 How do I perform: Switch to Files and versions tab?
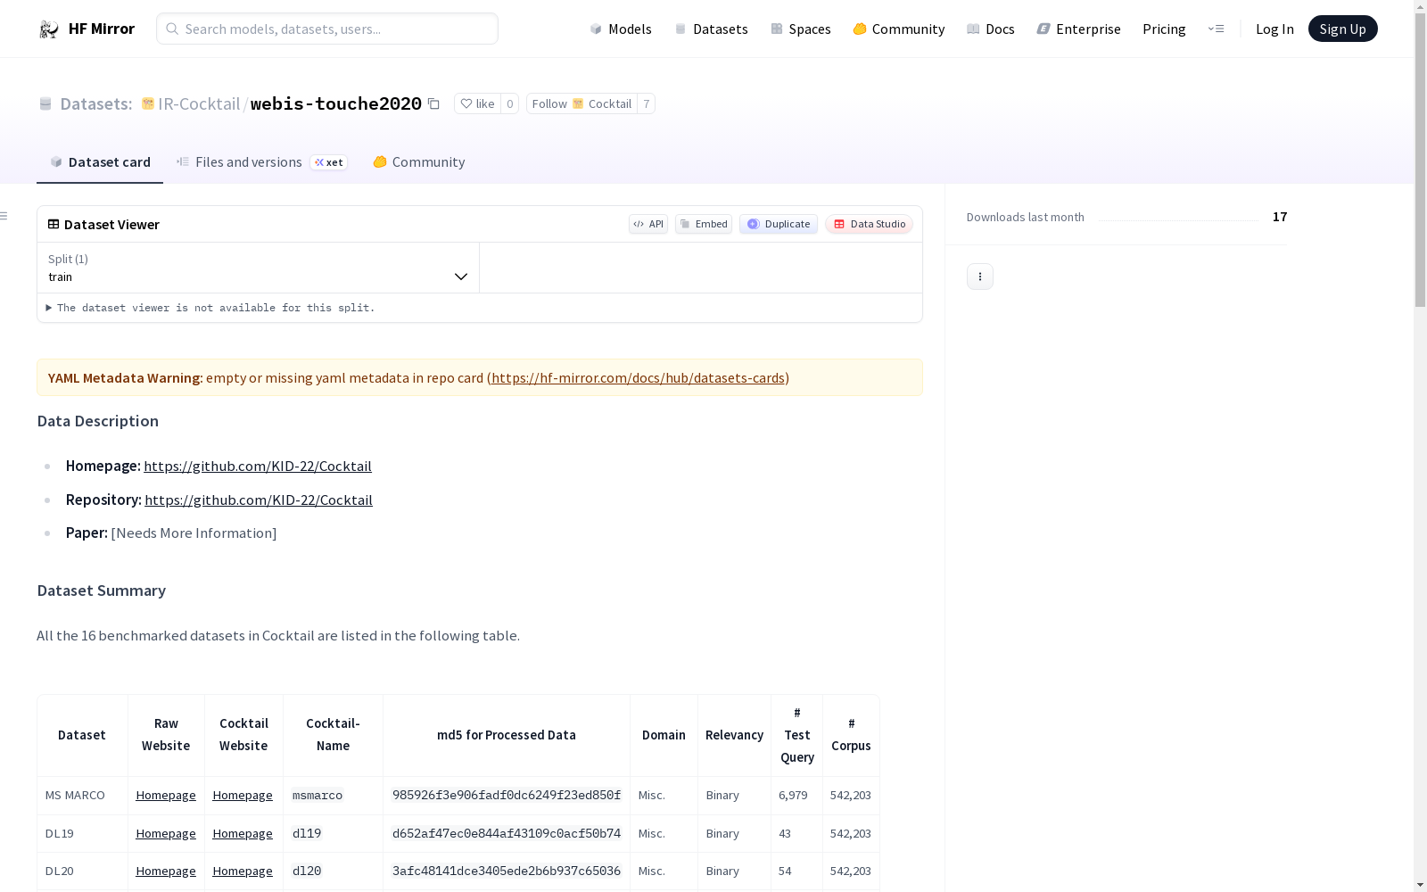(261, 162)
